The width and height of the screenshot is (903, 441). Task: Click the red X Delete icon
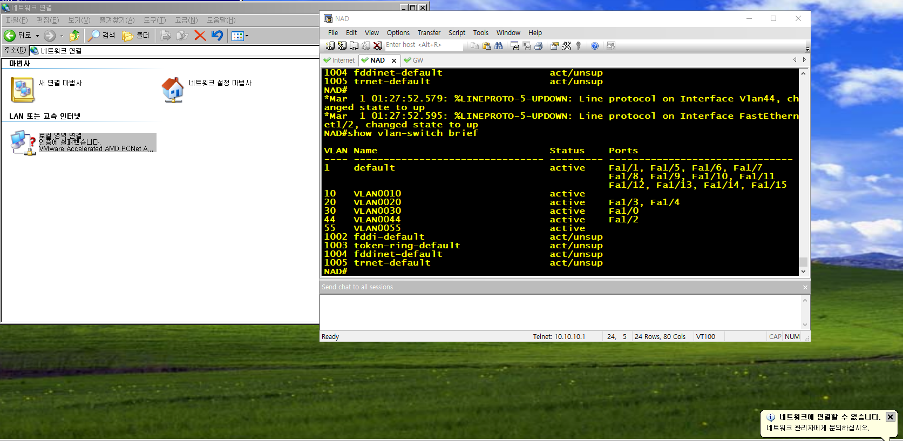(200, 36)
